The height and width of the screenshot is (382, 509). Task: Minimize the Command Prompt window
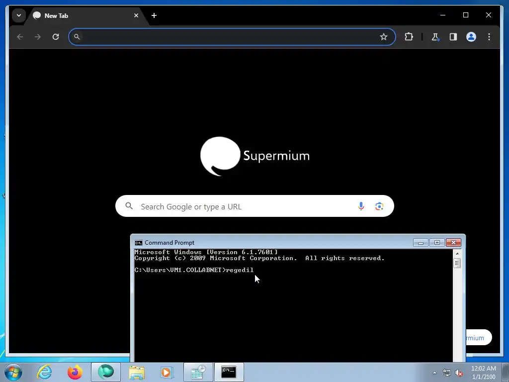[x=421, y=243]
